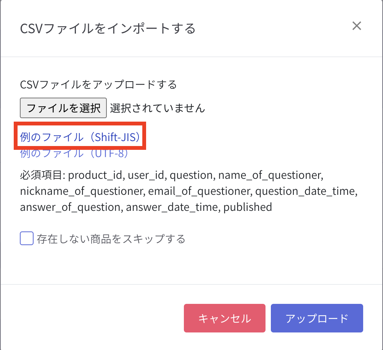This screenshot has width=383, height=350.
Task: Click the product_id field name
Action: click(x=96, y=175)
